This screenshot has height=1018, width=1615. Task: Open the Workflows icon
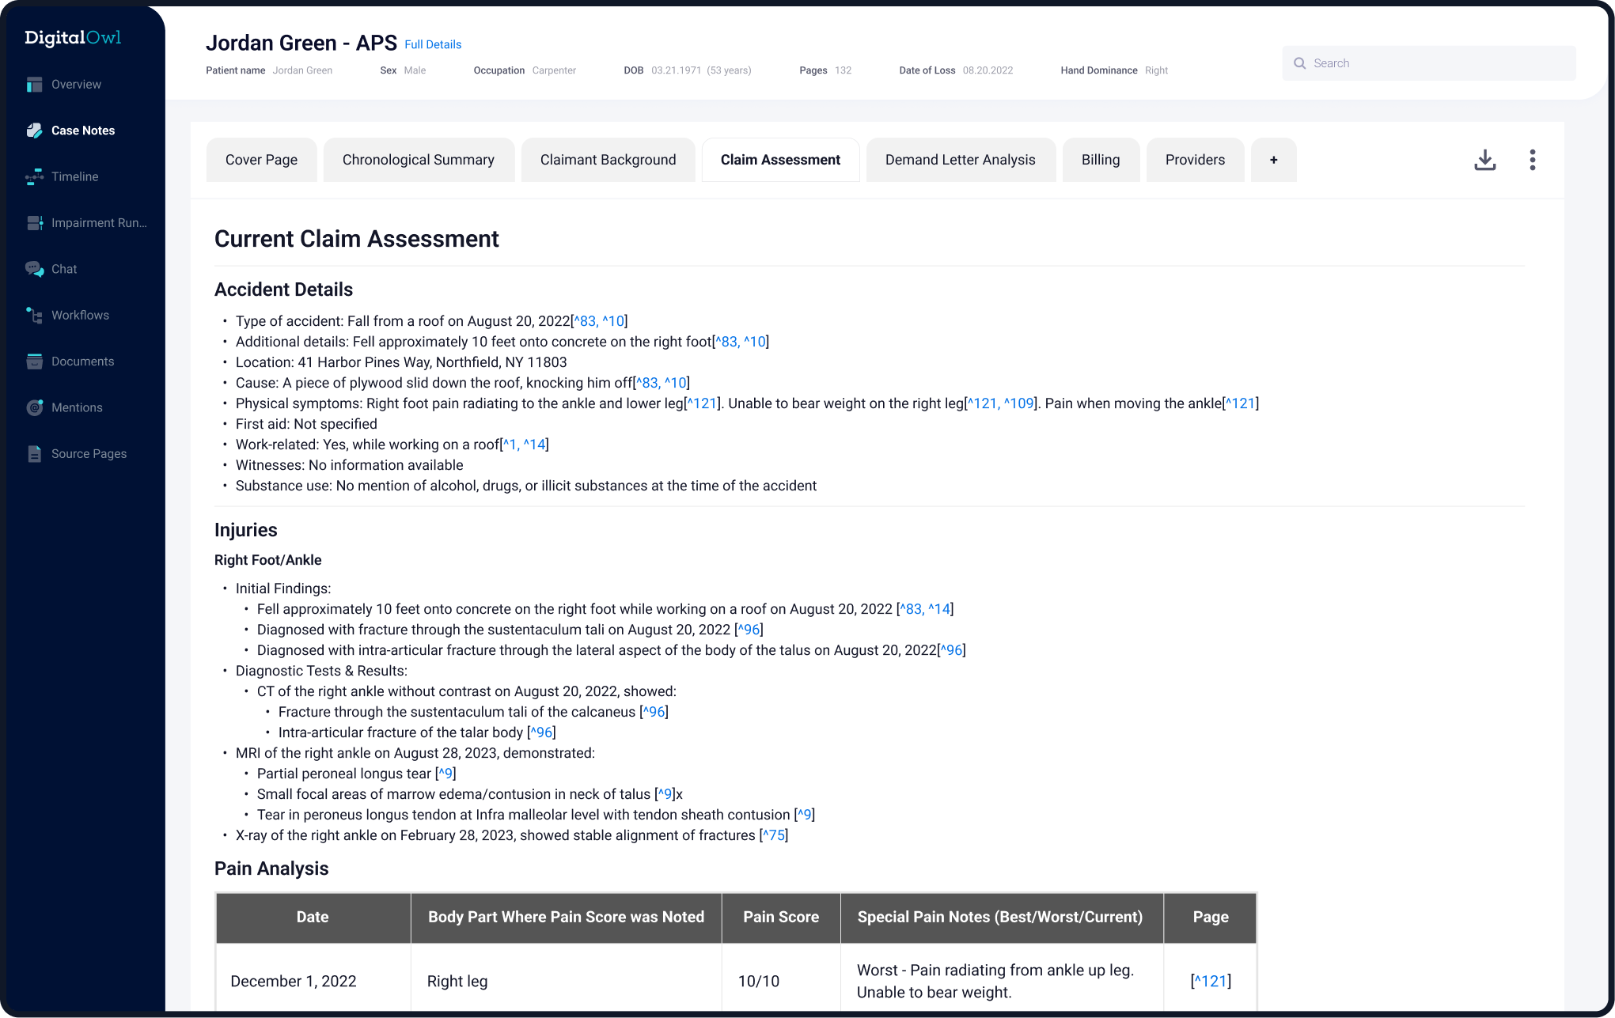click(34, 316)
